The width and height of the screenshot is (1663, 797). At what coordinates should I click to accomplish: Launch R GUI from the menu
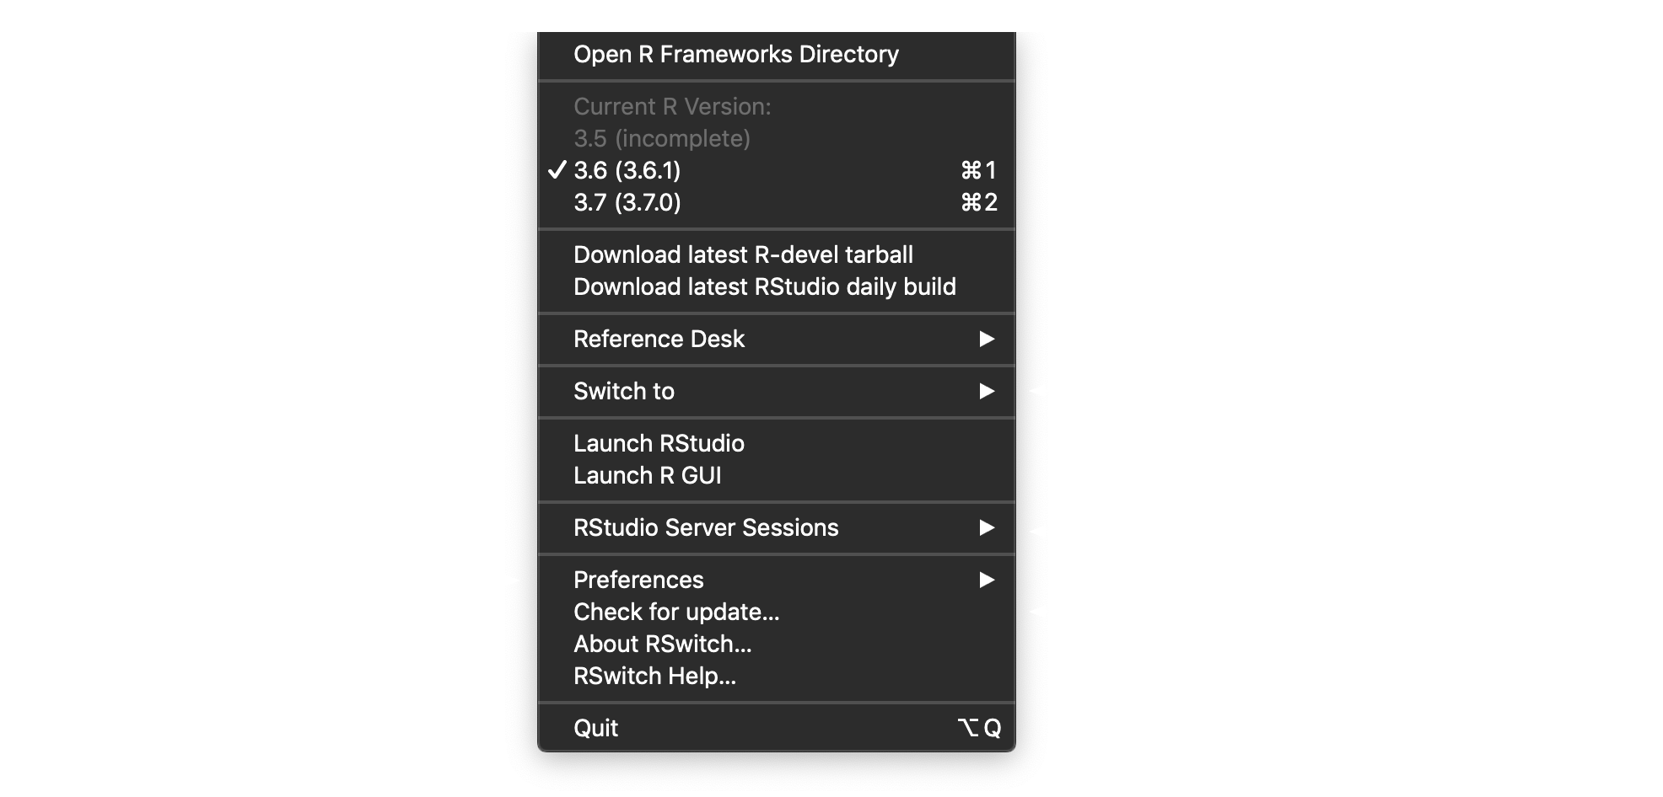(647, 476)
